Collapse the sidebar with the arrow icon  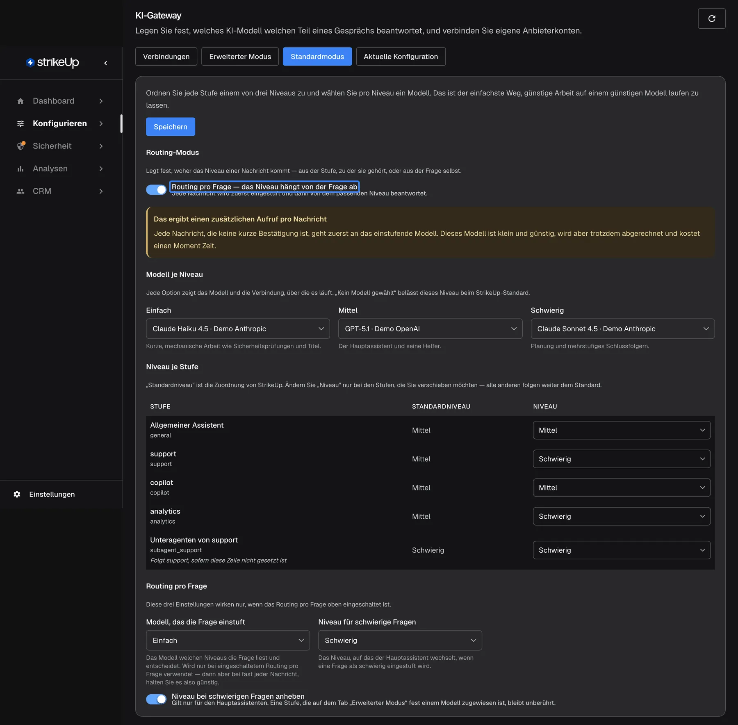[x=106, y=63]
